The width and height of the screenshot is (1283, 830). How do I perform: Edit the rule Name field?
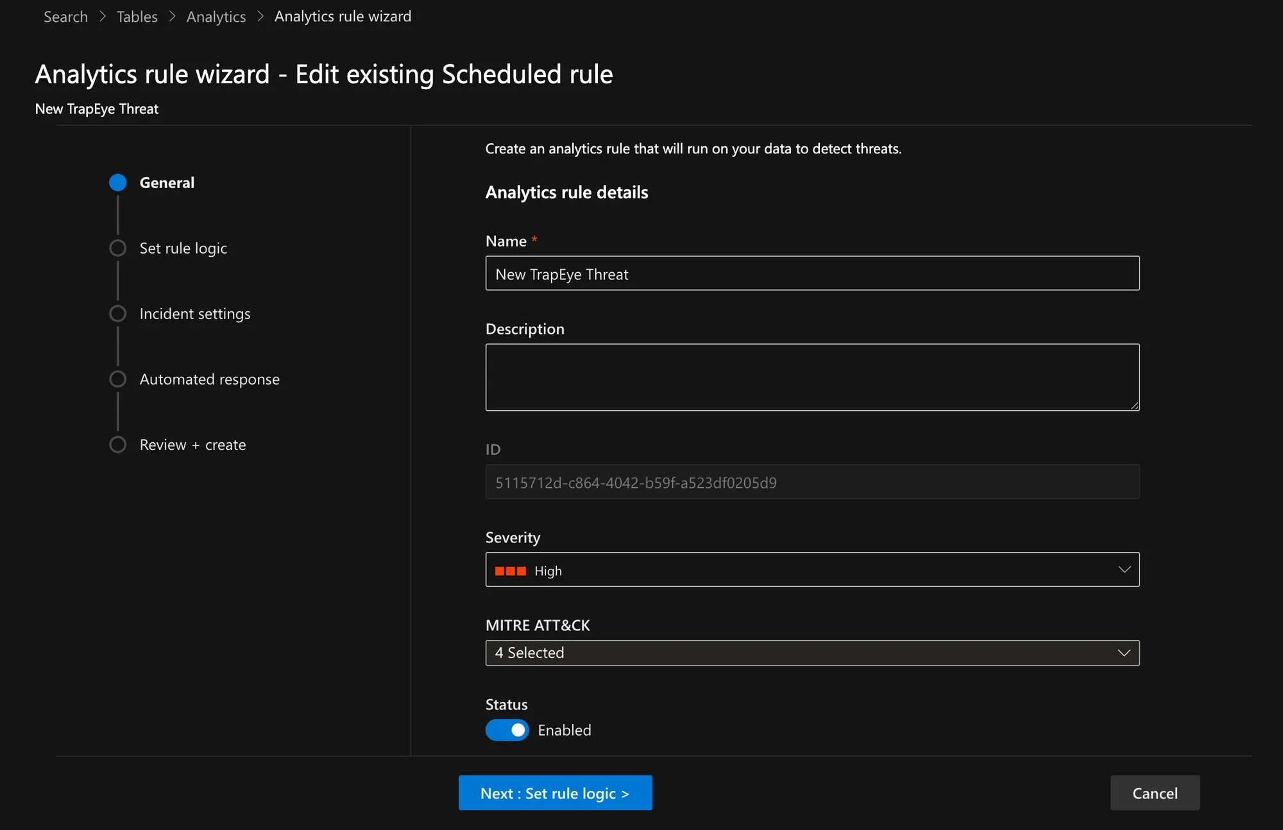(813, 273)
